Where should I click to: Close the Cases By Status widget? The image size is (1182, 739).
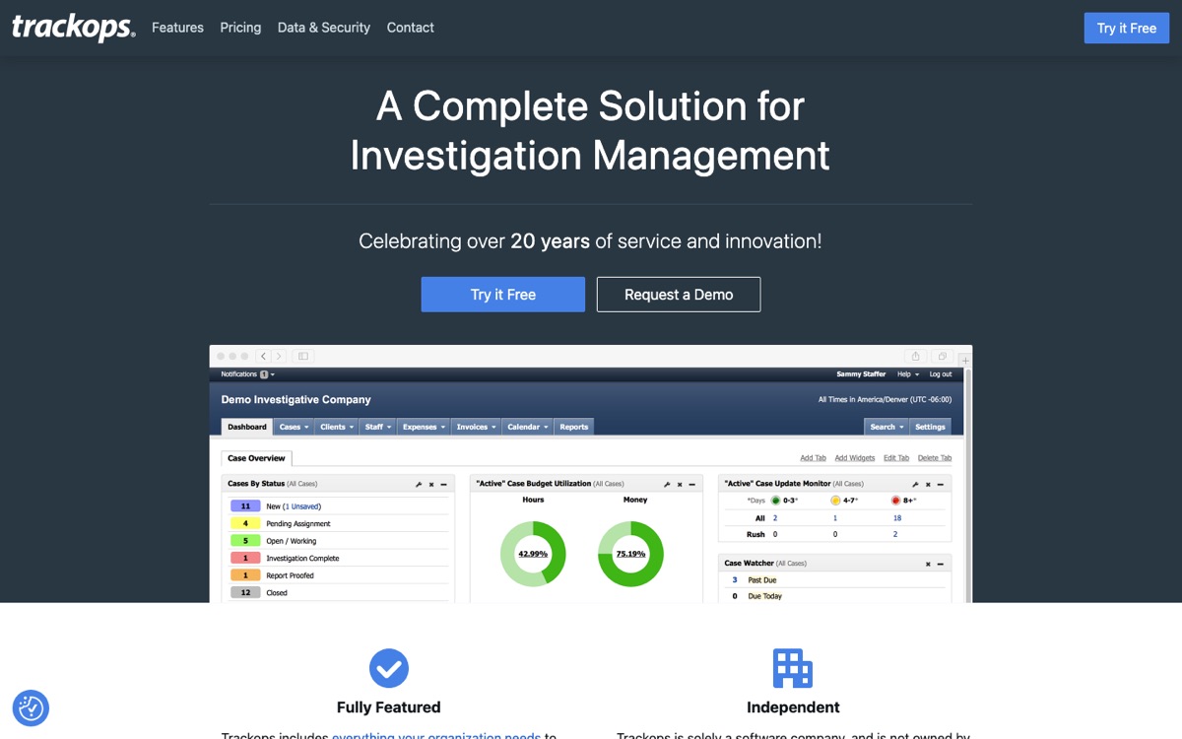(431, 484)
